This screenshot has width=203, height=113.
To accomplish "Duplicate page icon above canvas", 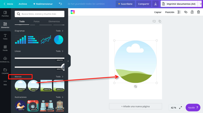I will coord(160,21).
